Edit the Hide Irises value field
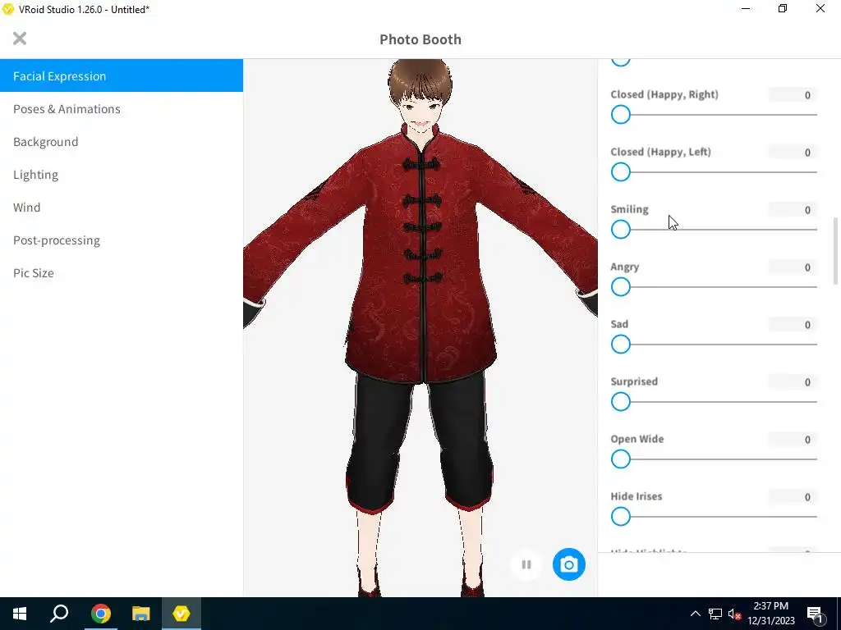This screenshot has height=630, width=841. (793, 496)
